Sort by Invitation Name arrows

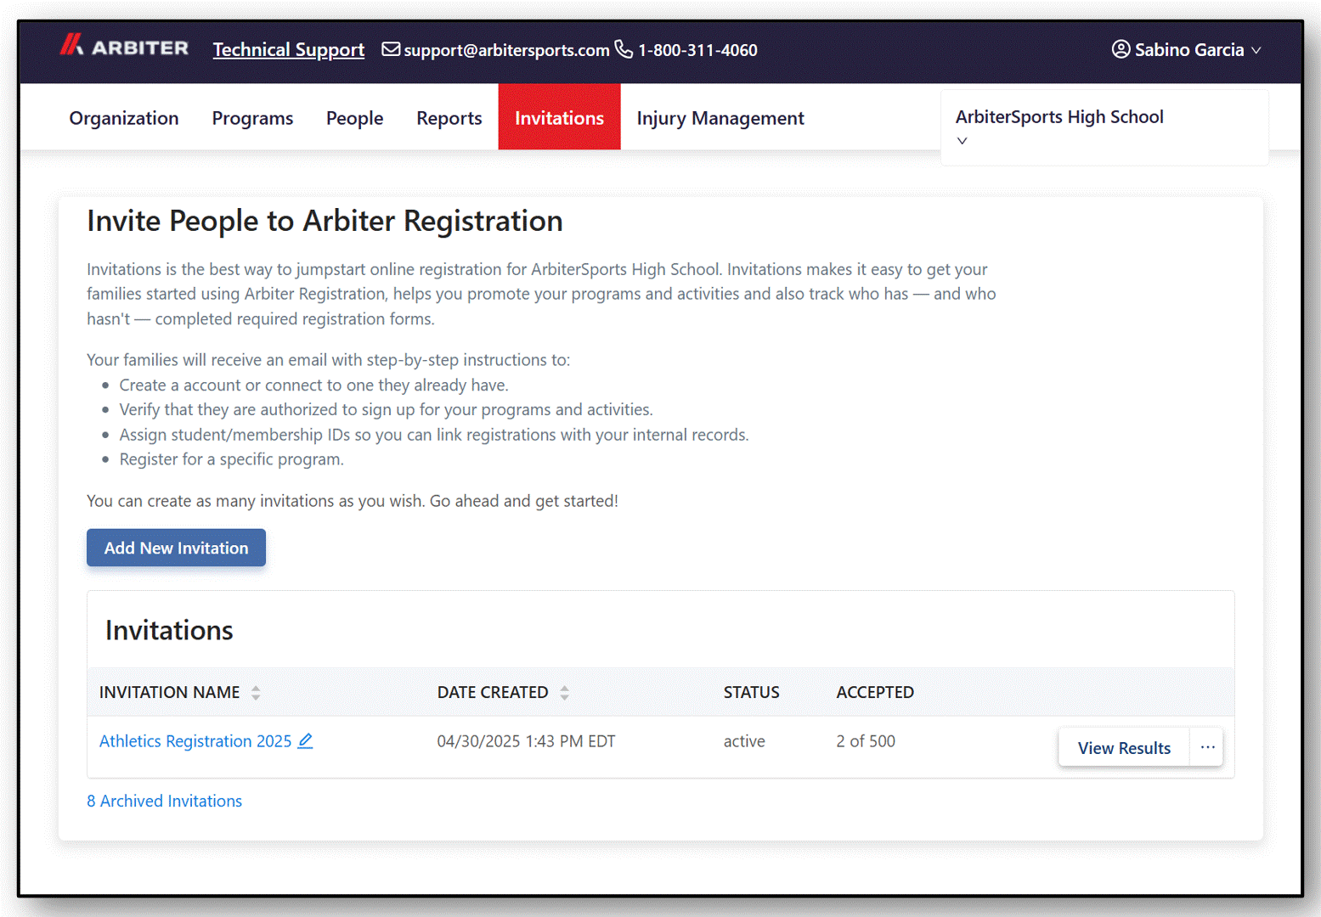(256, 693)
